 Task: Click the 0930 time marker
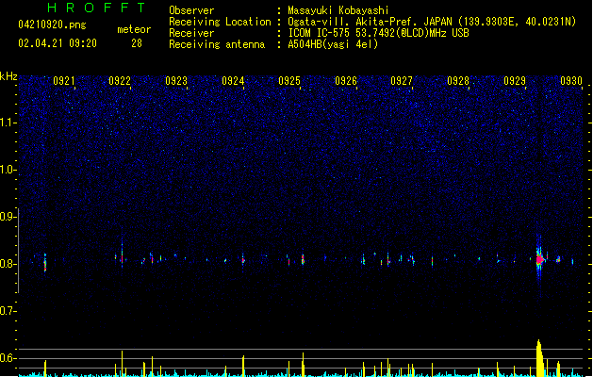point(571,80)
